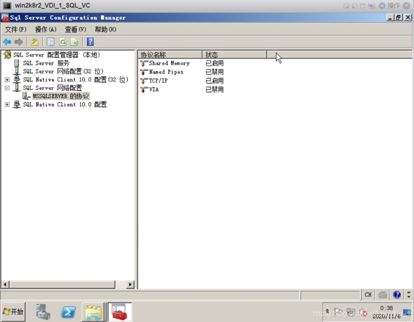This screenshot has width=414, height=322.
Task: Sort by the 协议名称 column header
Action: [170, 55]
